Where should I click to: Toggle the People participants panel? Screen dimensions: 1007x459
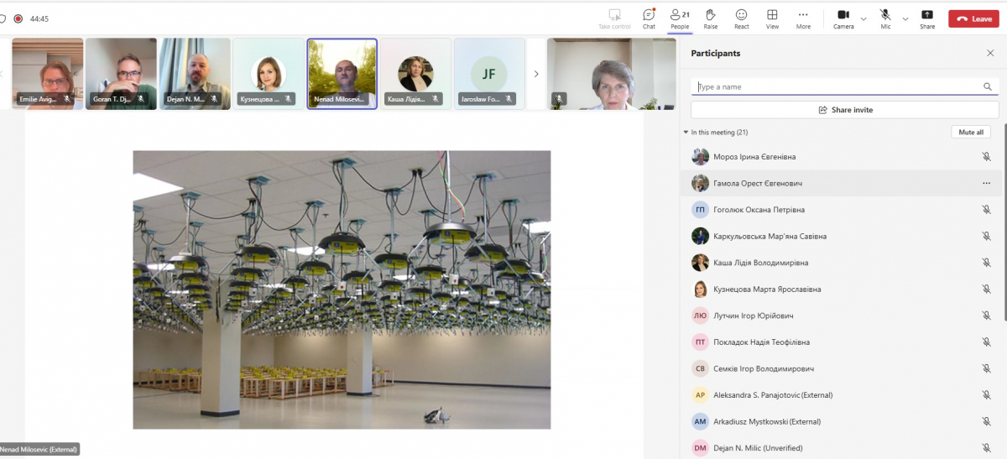pyautogui.click(x=679, y=18)
